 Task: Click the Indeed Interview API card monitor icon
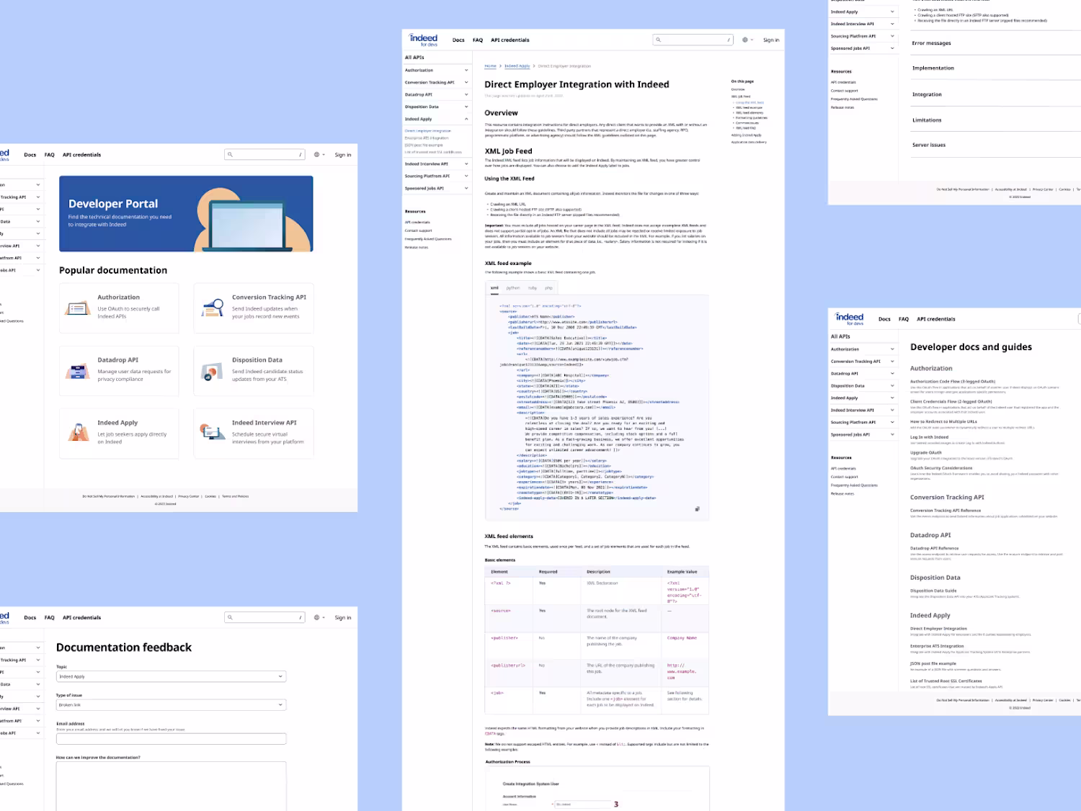pyautogui.click(x=212, y=433)
